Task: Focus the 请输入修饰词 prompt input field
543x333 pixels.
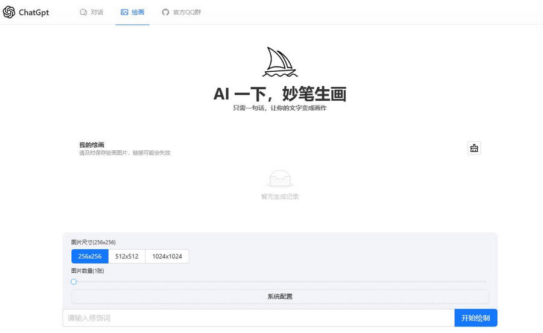Action: point(258,318)
